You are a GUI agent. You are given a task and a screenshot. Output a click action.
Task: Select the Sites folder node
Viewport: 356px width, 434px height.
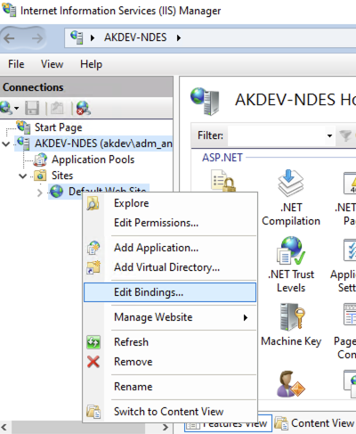[62, 176]
